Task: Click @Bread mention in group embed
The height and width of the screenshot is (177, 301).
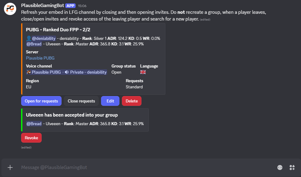Action: click(34, 44)
